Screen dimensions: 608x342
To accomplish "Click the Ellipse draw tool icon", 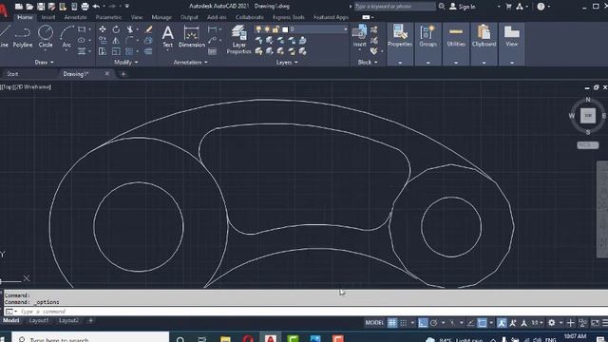I will pos(82,40).
